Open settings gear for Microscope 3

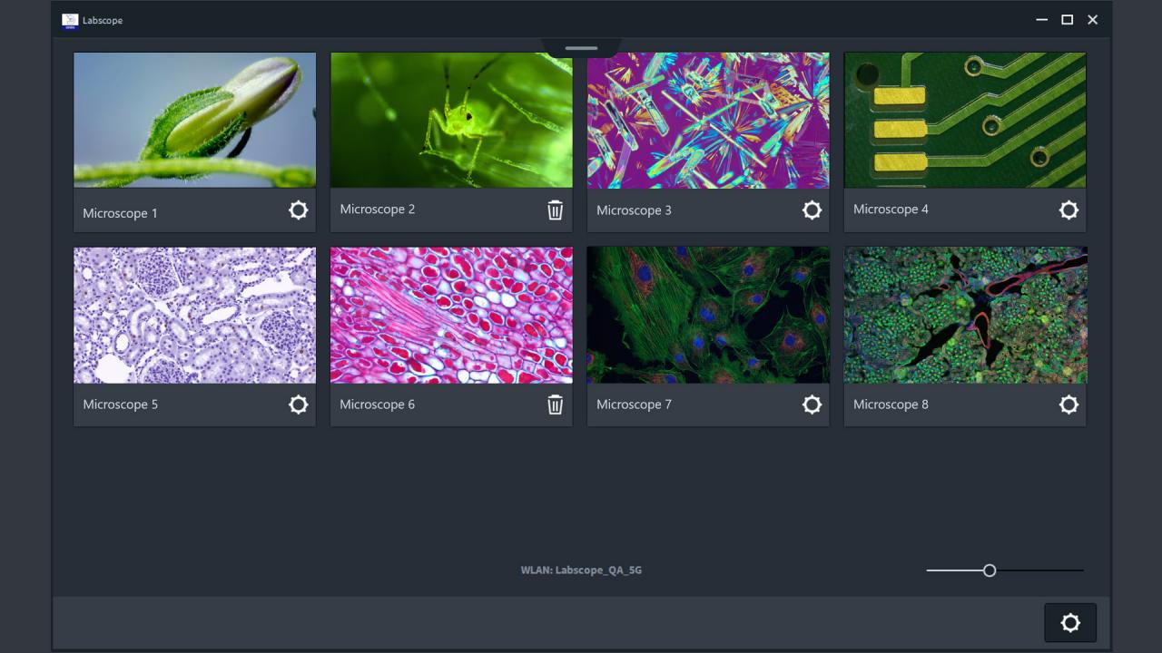(x=812, y=210)
